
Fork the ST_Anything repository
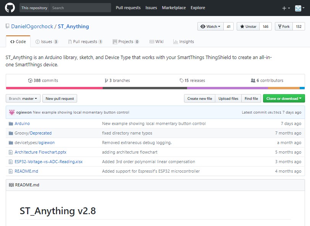284,26
